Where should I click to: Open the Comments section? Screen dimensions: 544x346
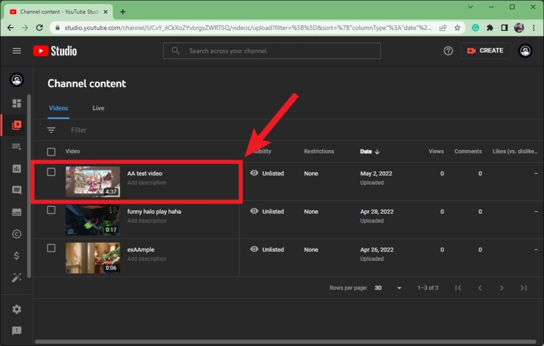coord(16,190)
